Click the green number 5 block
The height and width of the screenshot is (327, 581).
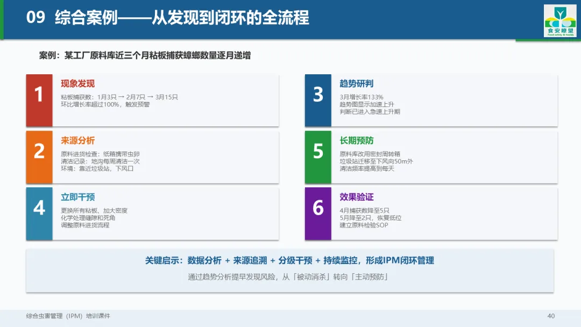point(318,157)
